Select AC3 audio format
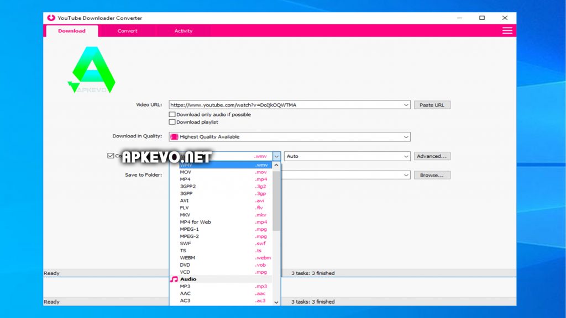Image resolution: width=566 pixels, height=318 pixels. 221,301
